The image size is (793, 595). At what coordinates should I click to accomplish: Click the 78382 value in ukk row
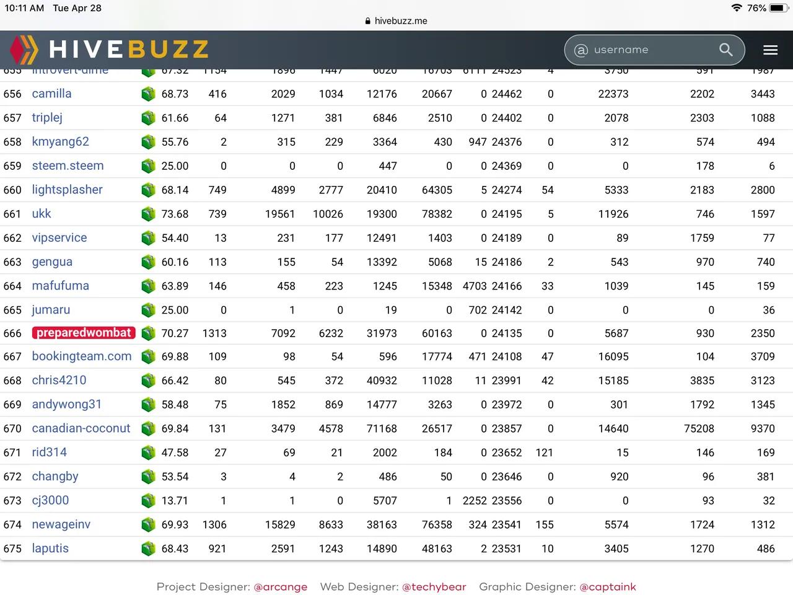pos(437,214)
